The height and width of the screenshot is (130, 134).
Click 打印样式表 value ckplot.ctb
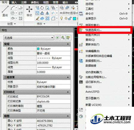(53, 101)
